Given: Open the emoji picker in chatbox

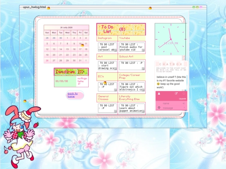Looking at the screenshot, I should tap(159, 108).
